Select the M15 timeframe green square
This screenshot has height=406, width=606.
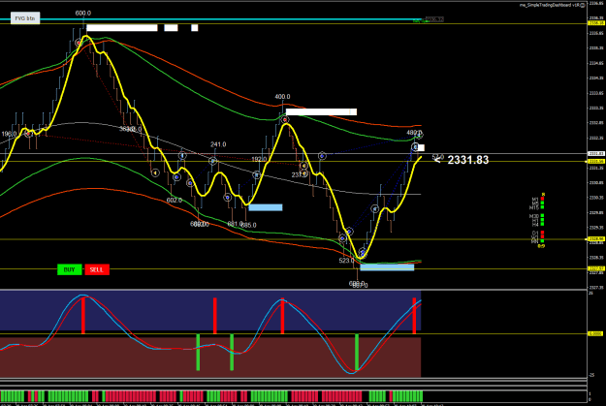[x=542, y=207]
